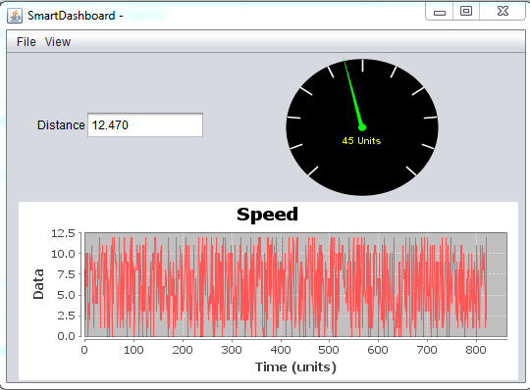Click the 200 x-axis tick label
The image size is (530, 390).
coord(183,350)
